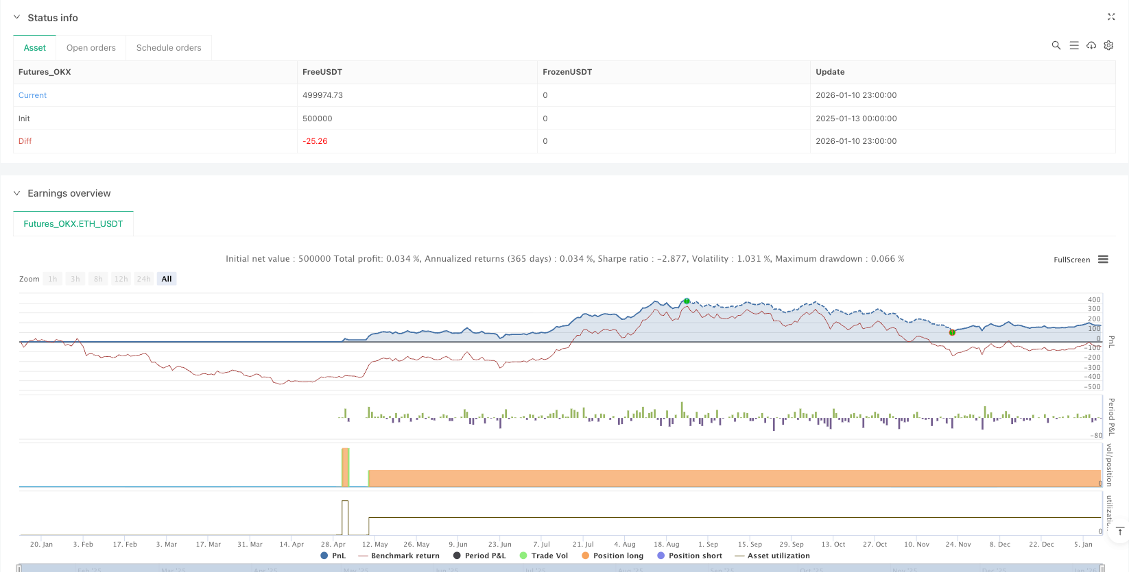Image resolution: width=1129 pixels, height=572 pixels.
Task: Collapse the Status info section
Action: (17, 18)
